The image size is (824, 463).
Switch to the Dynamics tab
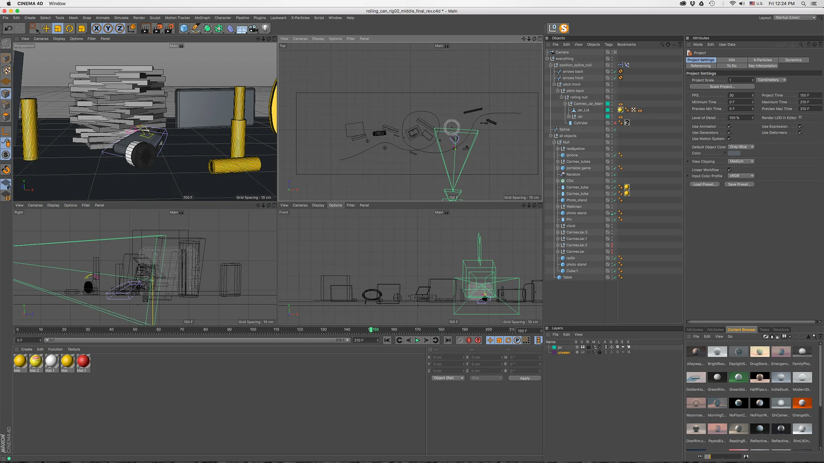pyautogui.click(x=793, y=60)
